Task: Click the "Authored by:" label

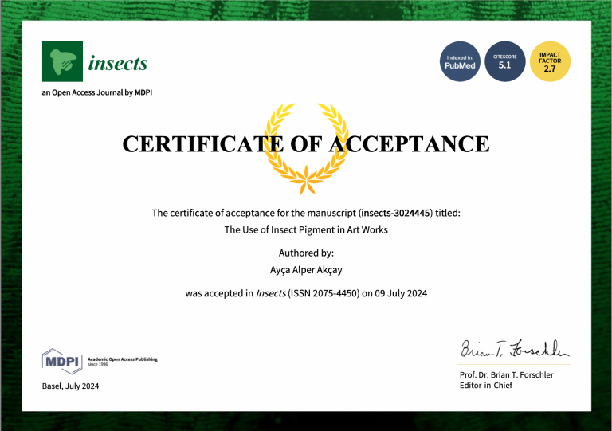Action: coord(306,253)
